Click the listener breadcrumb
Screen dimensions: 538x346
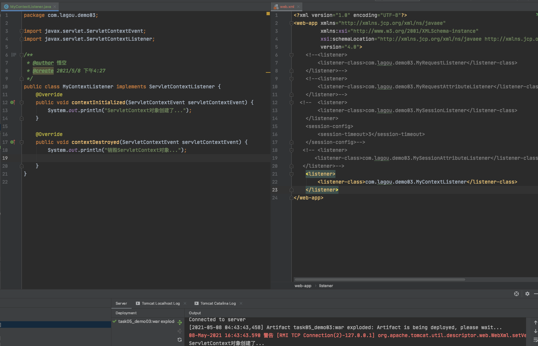(326, 286)
